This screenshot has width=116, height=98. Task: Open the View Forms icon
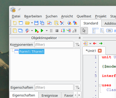click(20, 31)
